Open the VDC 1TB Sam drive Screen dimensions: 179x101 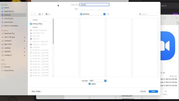[10, 37]
